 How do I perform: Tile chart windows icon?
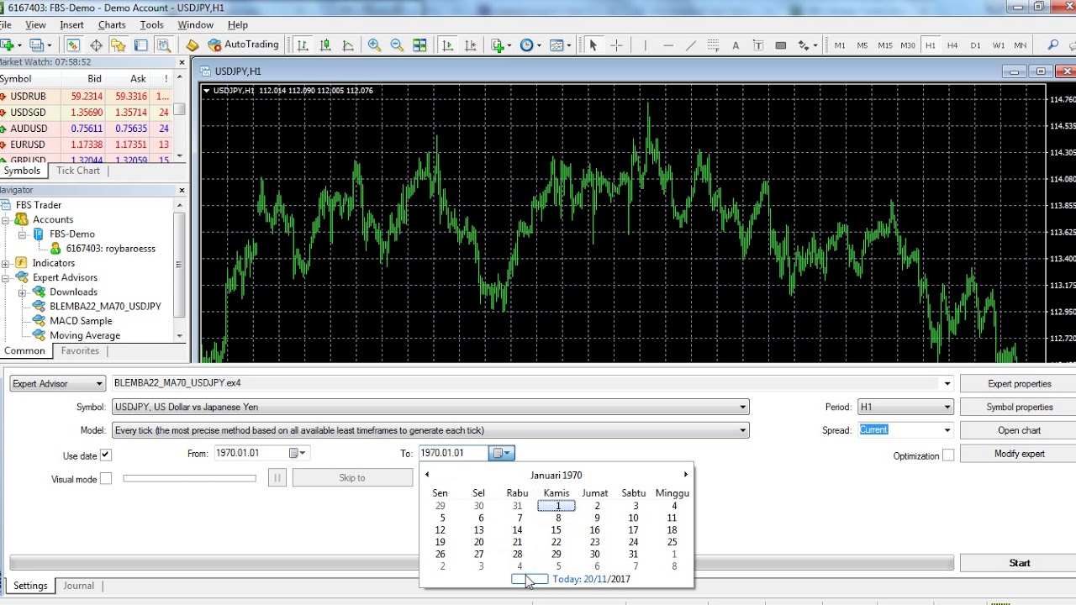tap(419, 45)
